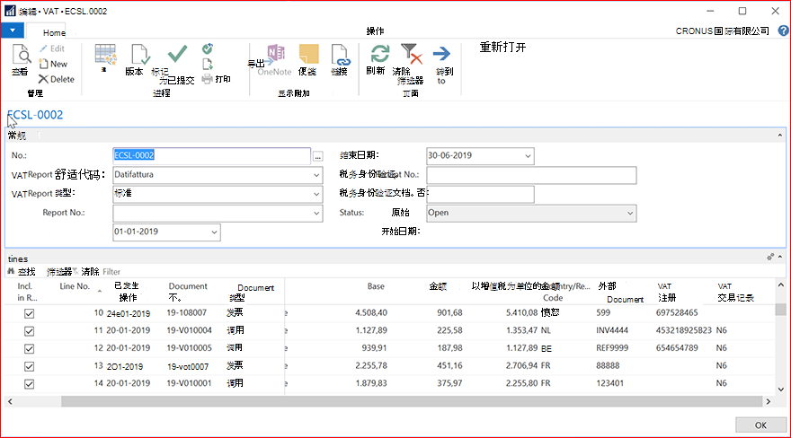791x438 pixels.
Task: Click the application logo in title bar
Action: (10, 11)
